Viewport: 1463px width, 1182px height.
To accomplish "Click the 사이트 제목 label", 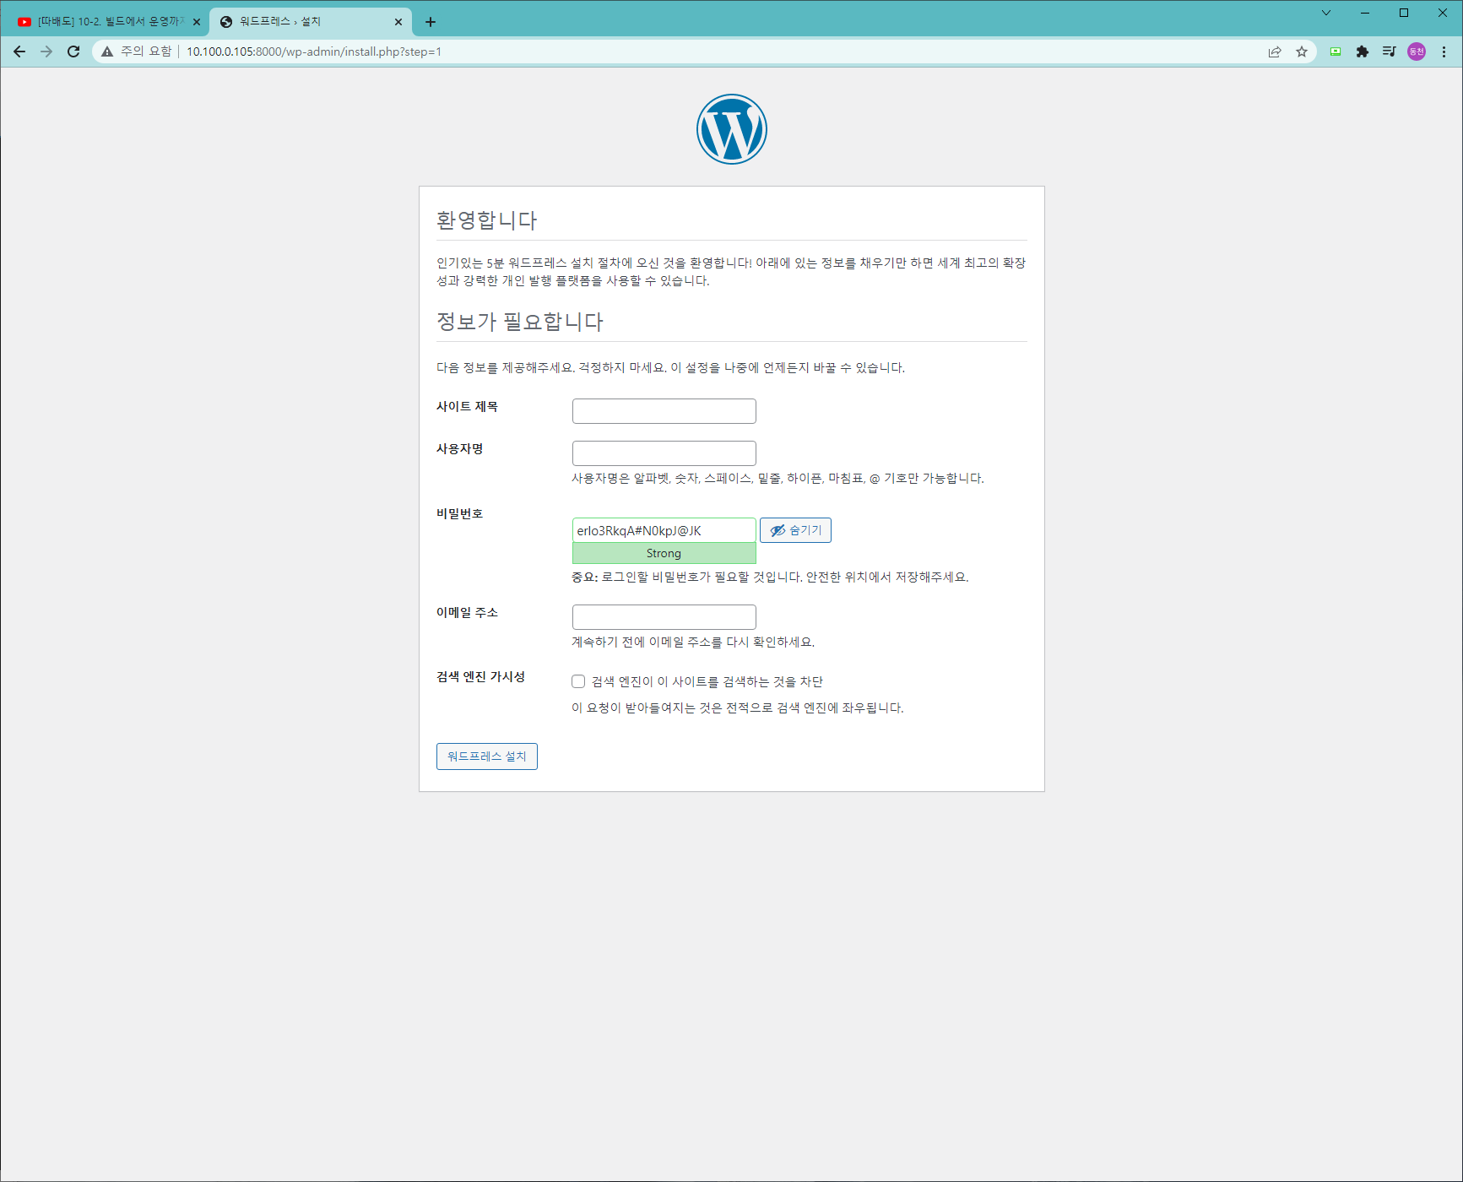I will [467, 407].
